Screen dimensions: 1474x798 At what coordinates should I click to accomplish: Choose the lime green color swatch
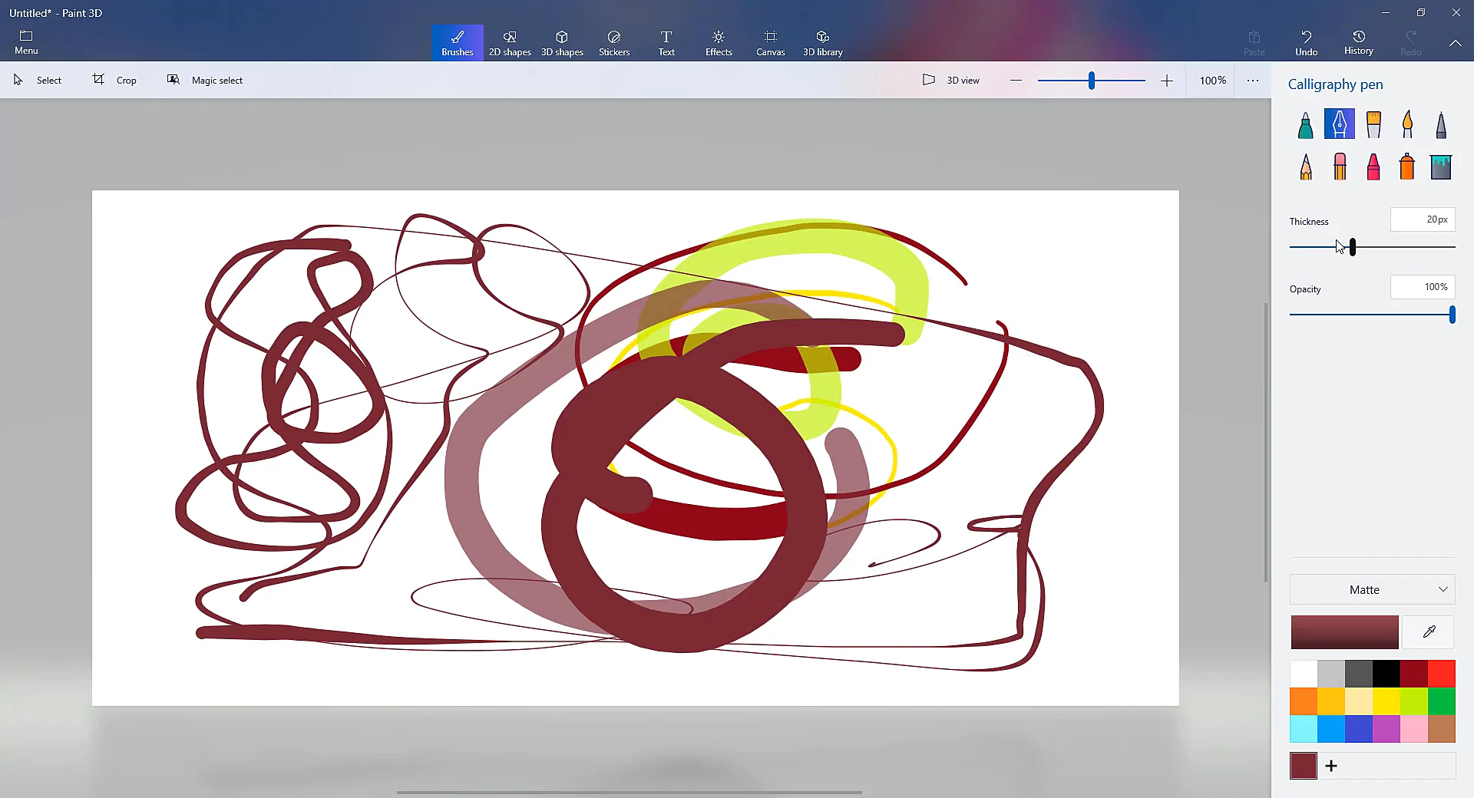1414,701
